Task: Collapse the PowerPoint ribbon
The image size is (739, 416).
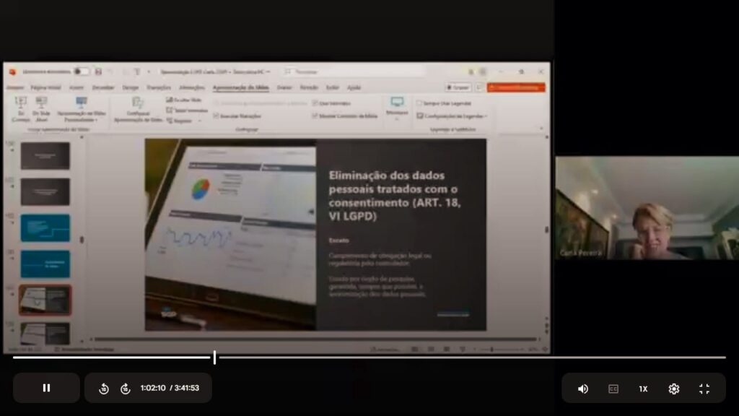Action: [x=541, y=129]
